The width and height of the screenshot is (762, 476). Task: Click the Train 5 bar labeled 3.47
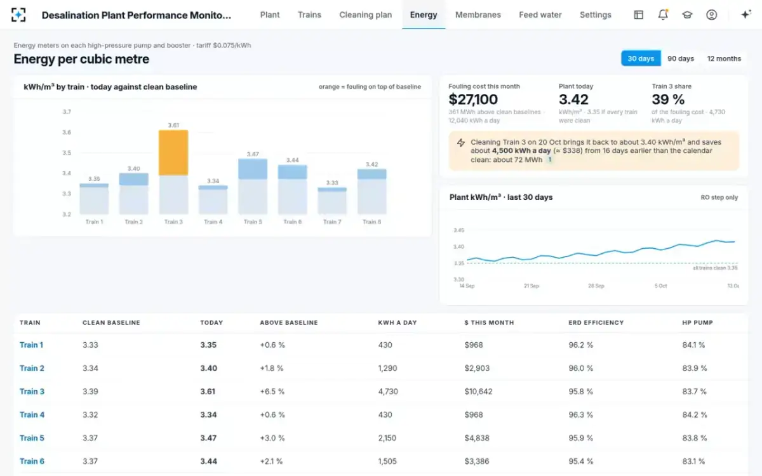pyautogui.click(x=253, y=187)
